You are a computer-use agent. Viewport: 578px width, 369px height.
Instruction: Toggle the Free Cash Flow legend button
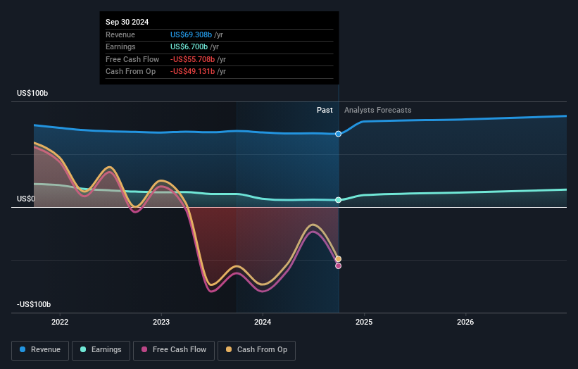(x=174, y=350)
